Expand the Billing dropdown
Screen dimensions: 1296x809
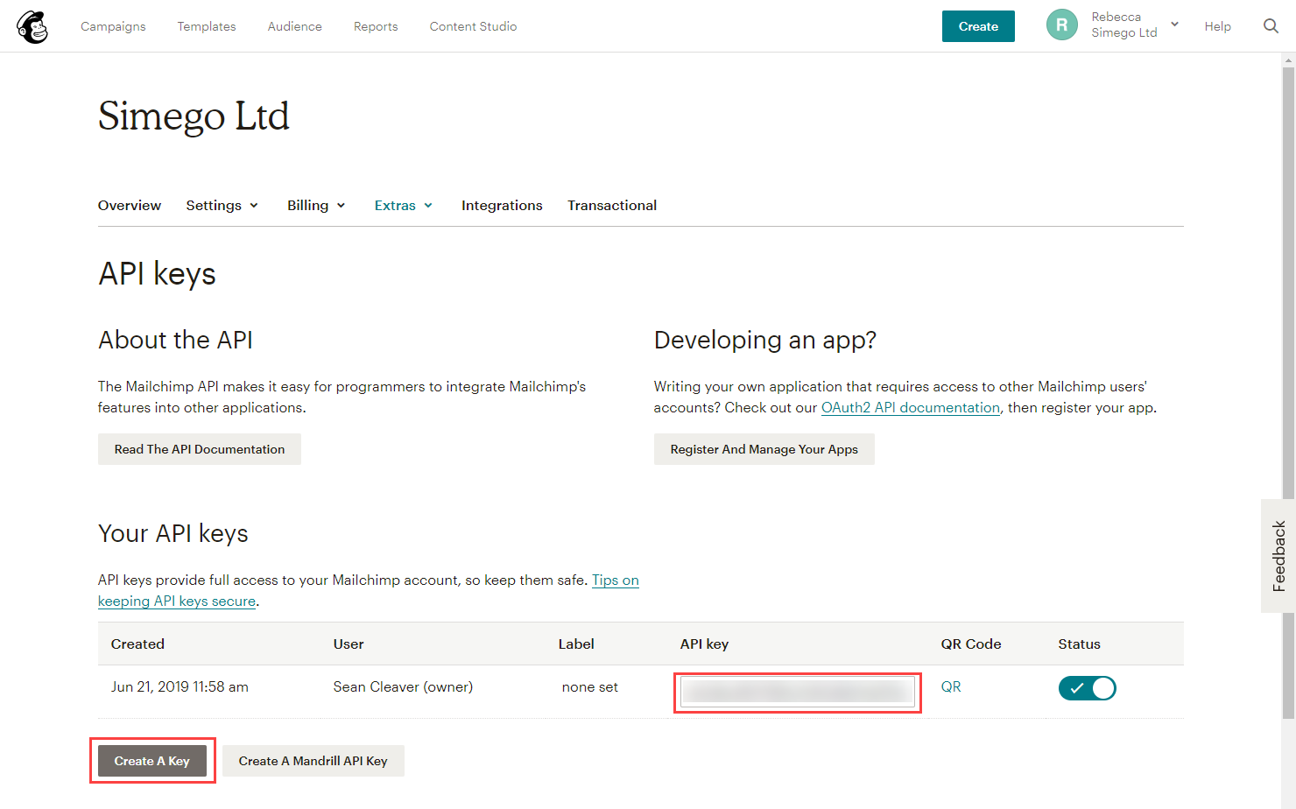pyautogui.click(x=316, y=205)
